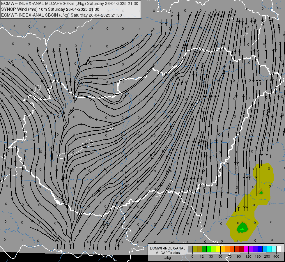Click the legend tick value 12

[202, 256]
